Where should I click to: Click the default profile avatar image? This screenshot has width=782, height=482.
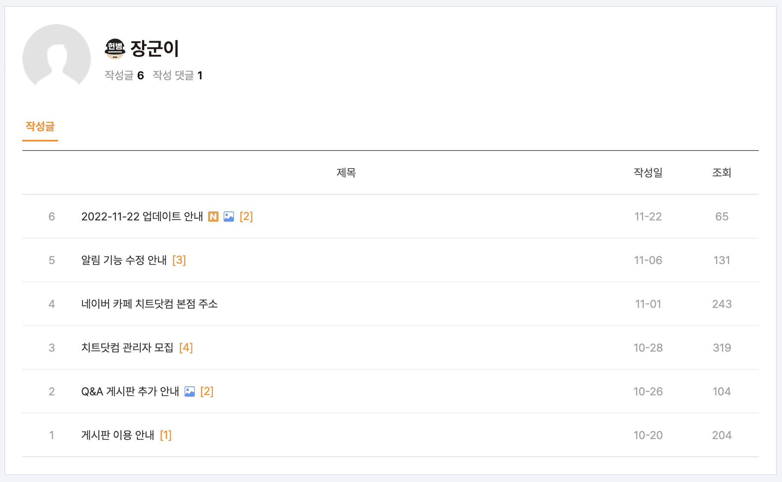pyautogui.click(x=57, y=56)
